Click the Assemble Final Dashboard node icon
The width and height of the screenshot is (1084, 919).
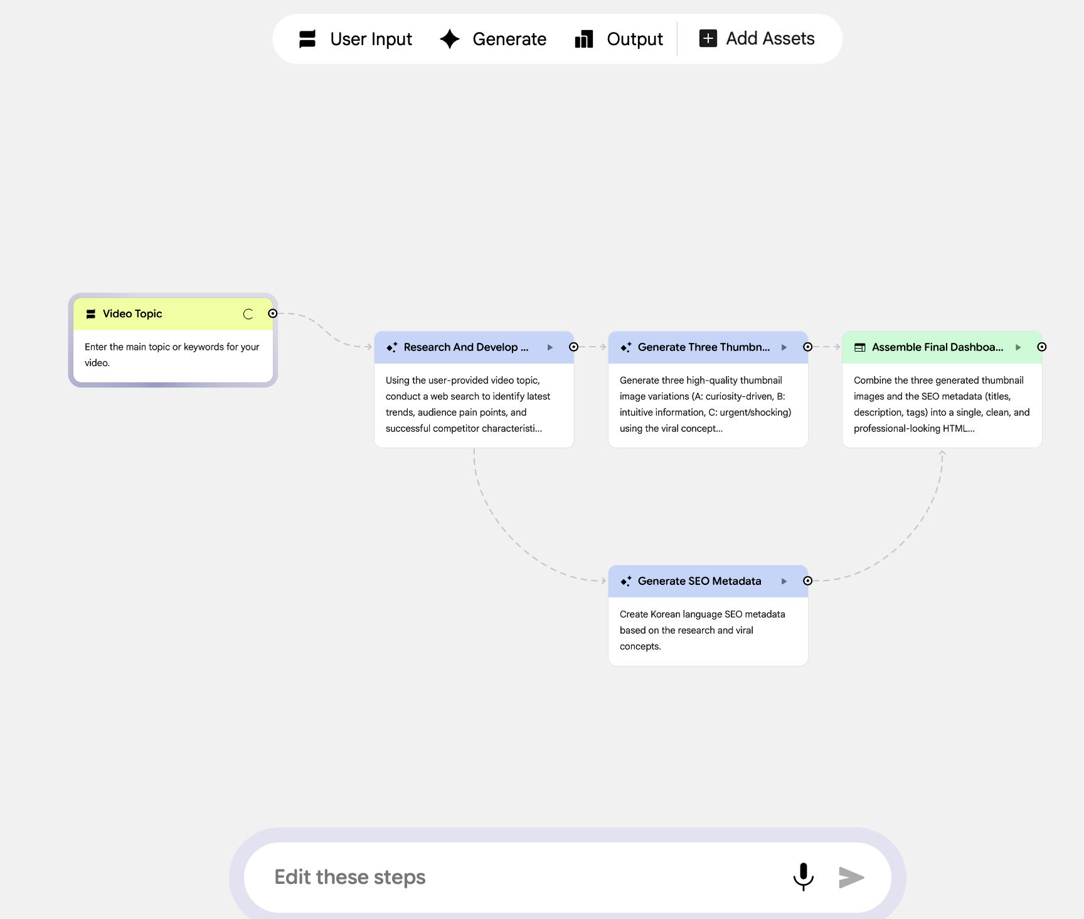click(x=860, y=347)
